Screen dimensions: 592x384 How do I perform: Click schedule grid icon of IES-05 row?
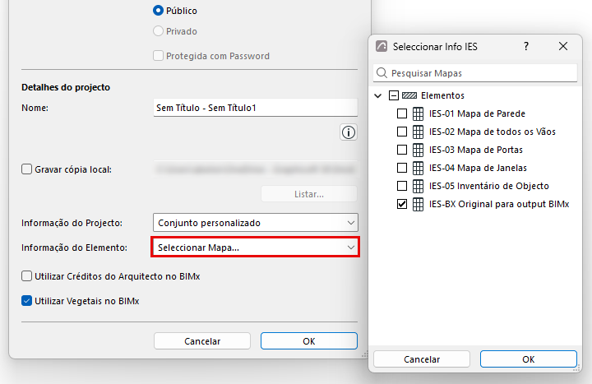(418, 186)
